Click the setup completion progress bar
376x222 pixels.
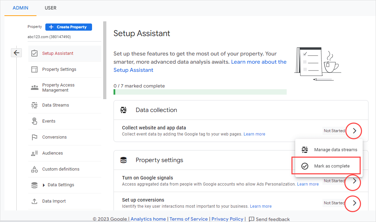pos(200,92)
